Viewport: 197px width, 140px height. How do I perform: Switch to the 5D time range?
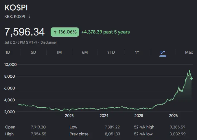pyautogui.click(x=34, y=52)
